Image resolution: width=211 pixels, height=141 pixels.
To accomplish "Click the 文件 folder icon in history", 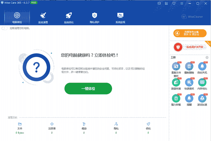I will click(x=20, y=124).
